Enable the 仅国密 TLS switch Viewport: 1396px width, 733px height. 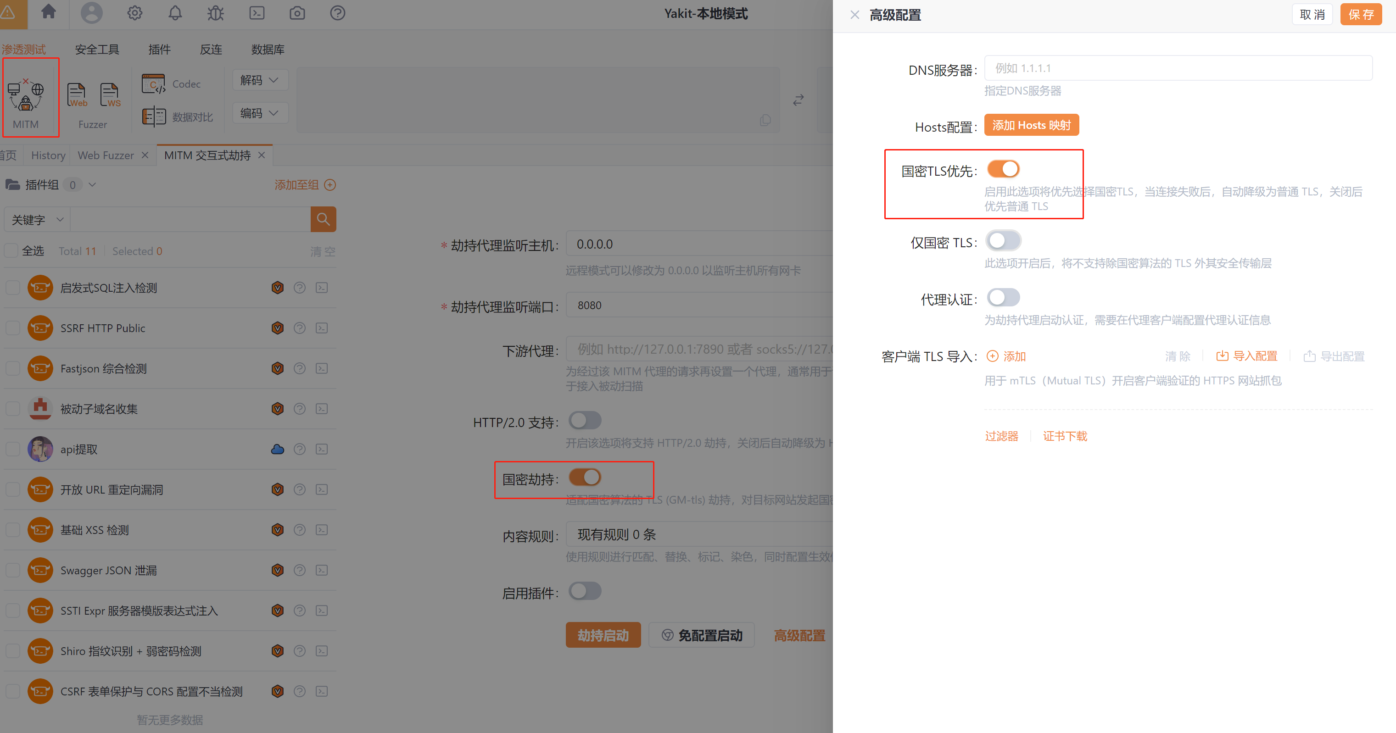coord(1003,240)
